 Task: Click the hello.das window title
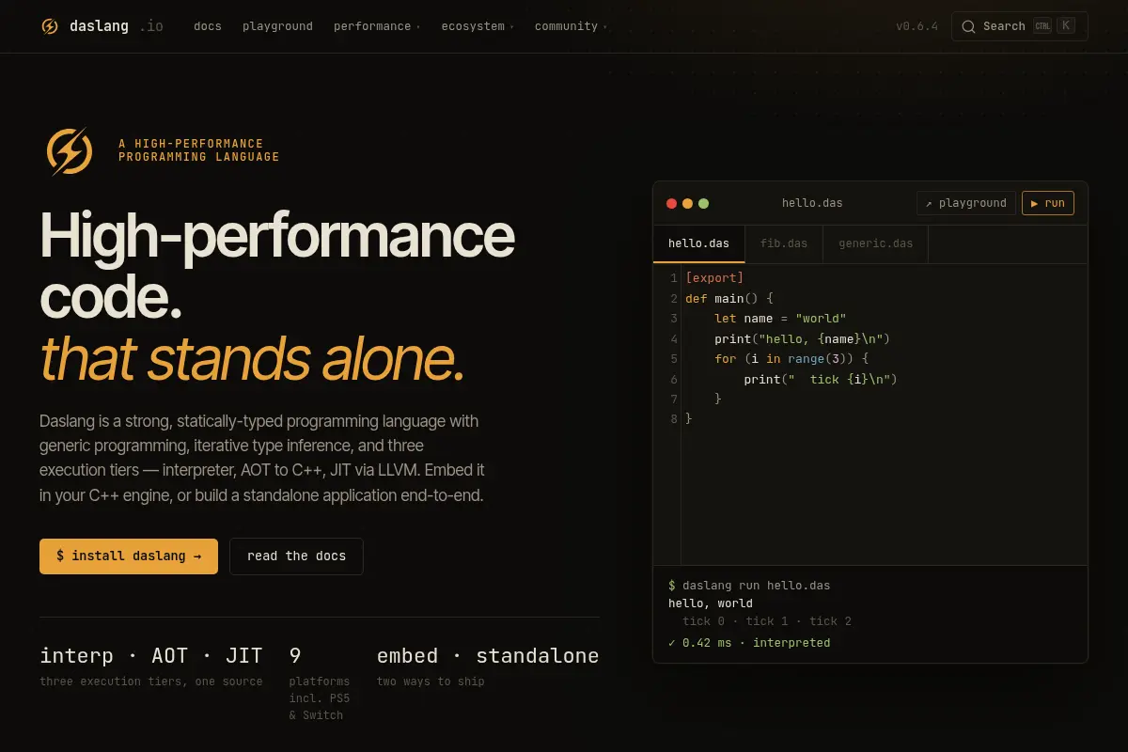point(812,203)
